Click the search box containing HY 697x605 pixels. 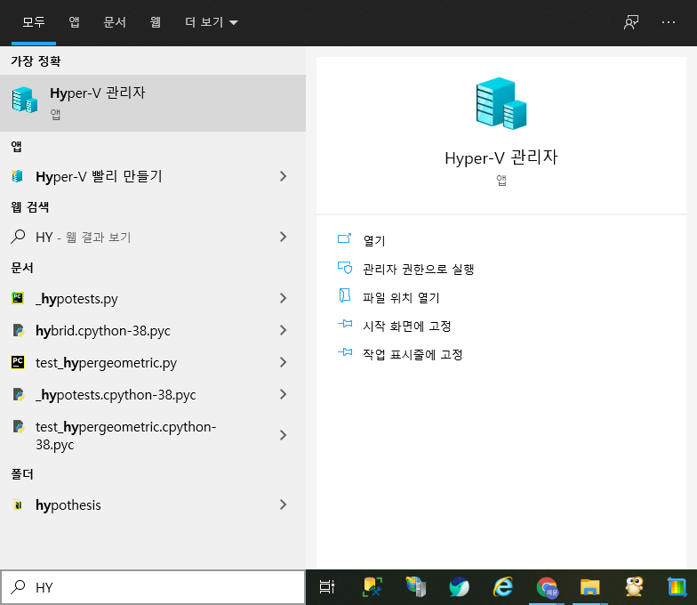pos(153,587)
